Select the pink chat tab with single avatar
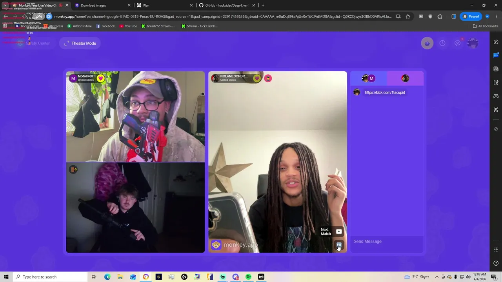The width and height of the screenshot is (502, 282). [405, 78]
